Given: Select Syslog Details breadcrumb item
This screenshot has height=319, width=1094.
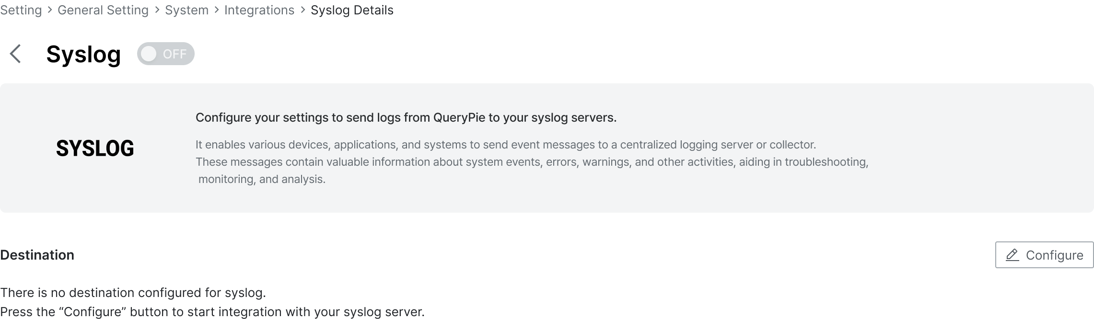Looking at the screenshot, I should 352,10.
